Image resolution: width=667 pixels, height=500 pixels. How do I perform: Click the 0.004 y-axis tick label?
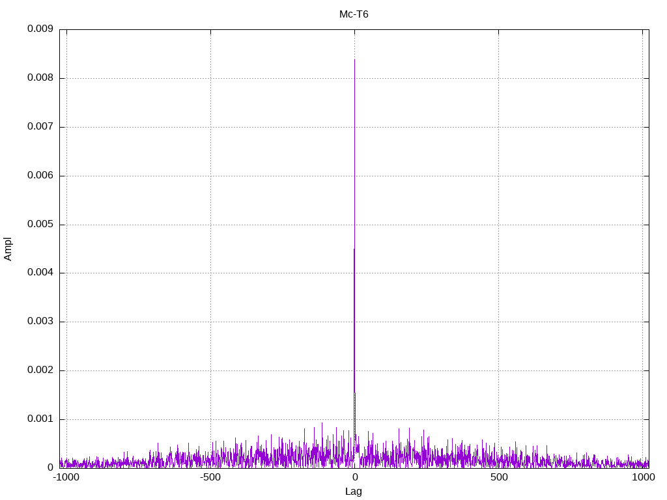point(40,273)
